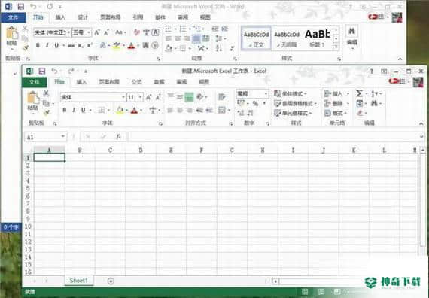Click the Page Layout view icon in Excel status bar
This screenshot has height=298, width=429.
point(321,292)
